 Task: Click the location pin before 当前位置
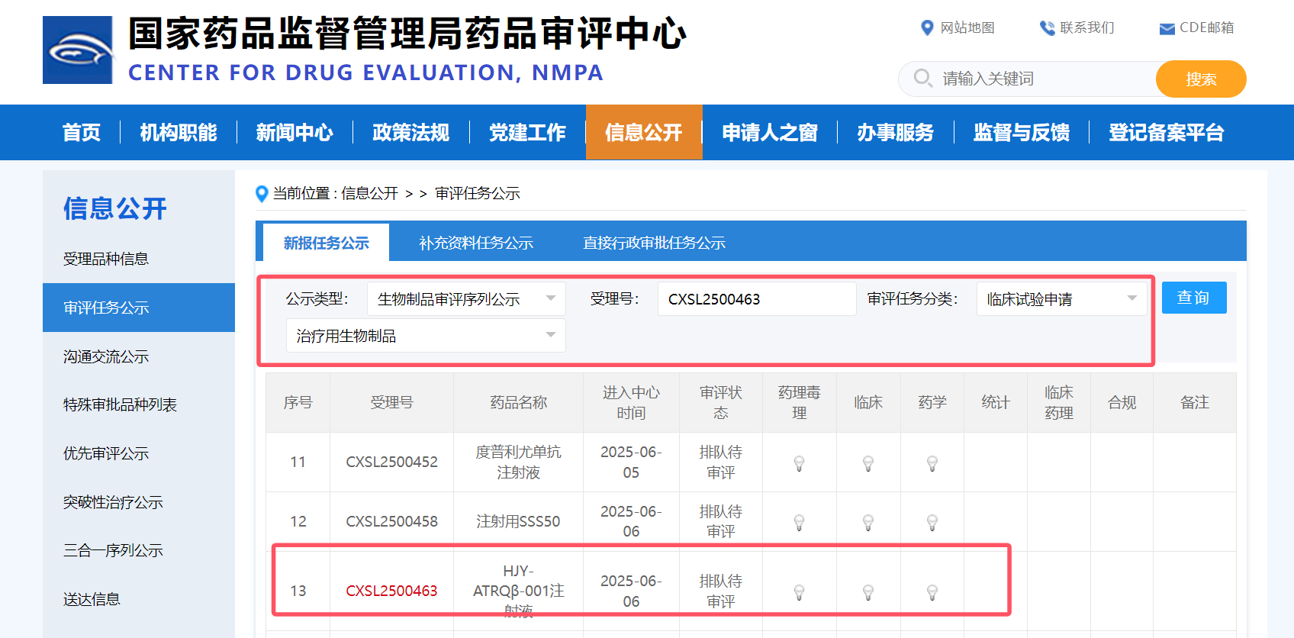(262, 194)
